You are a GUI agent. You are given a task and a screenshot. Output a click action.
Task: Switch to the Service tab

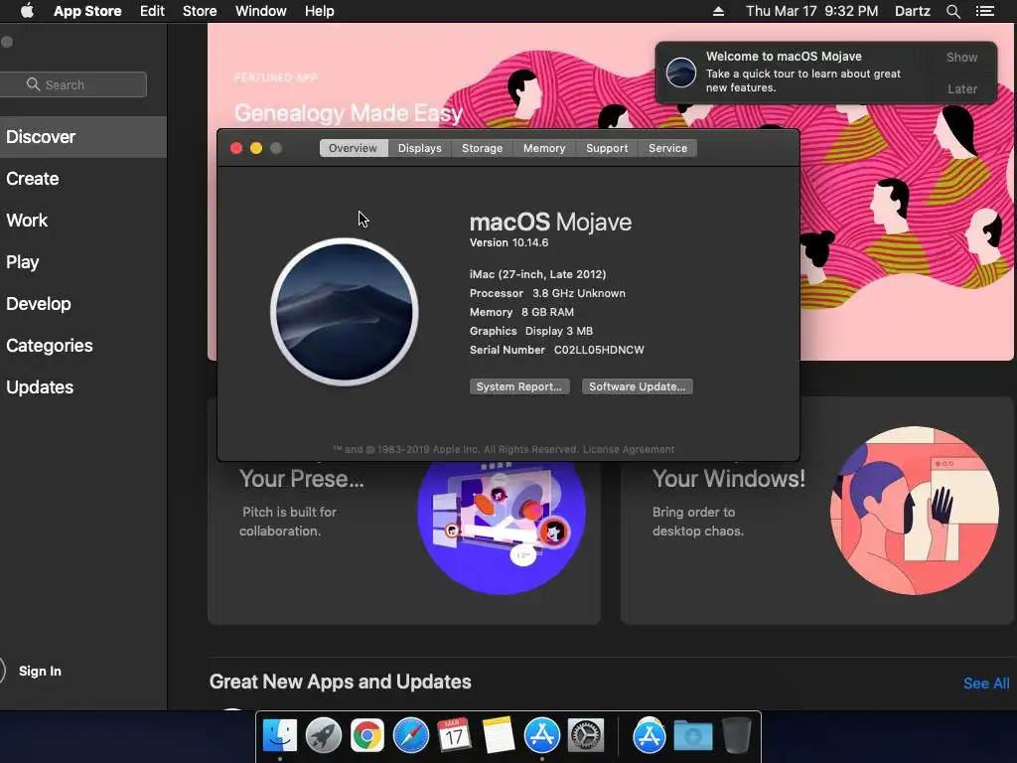click(x=667, y=148)
